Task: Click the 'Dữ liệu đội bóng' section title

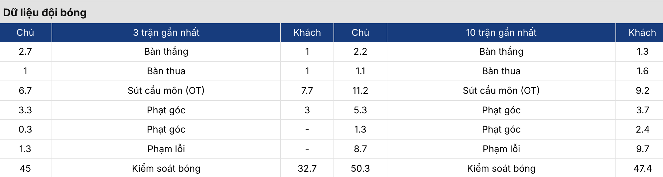Action: point(45,13)
